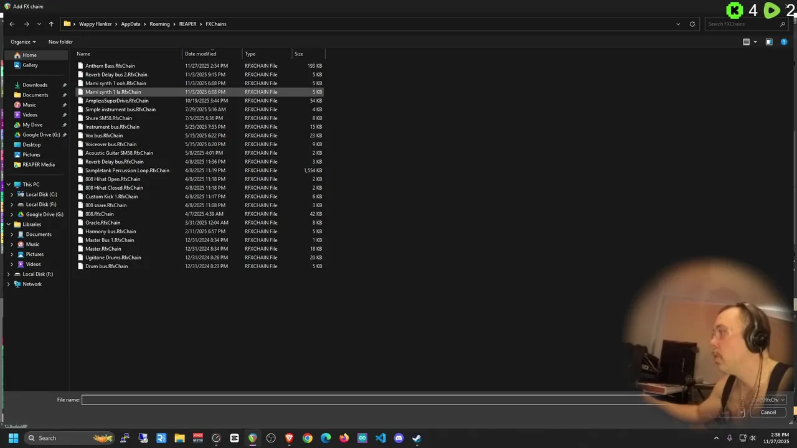Click the Drum bus.RfxChain file icon
The height and width of the screenshot is (448, 797).
point(80,266)
